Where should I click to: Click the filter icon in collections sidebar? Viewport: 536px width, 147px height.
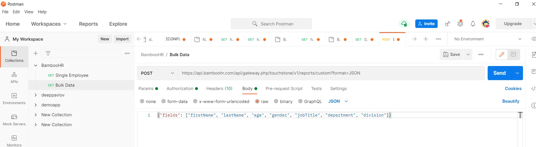(48, 53)
